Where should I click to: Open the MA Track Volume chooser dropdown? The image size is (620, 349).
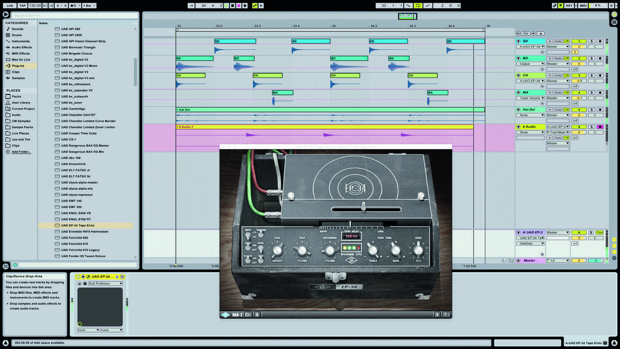(530, 98)
